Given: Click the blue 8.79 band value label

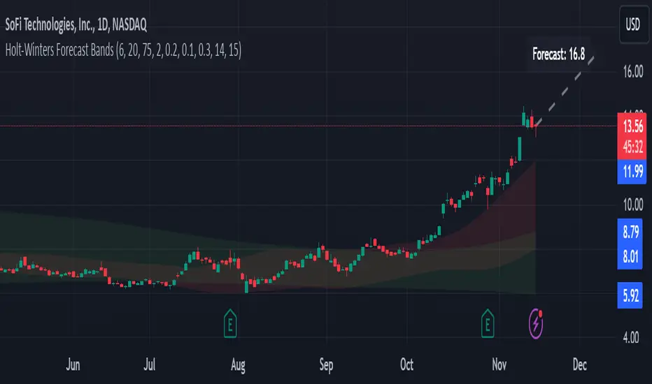Looking at the screenshot, I should point(630,232).
